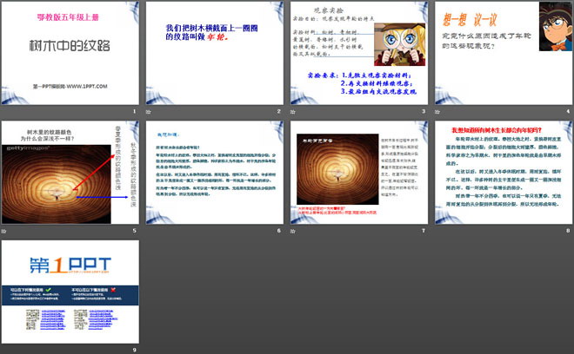Select slide 9 thumbnail with 第1PPT logo
The height and width of the screenshot is (354, 574).
pos(70,292)
